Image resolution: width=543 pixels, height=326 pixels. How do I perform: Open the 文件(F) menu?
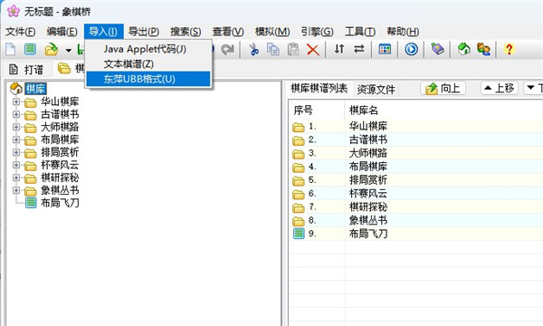pos(21,32)
